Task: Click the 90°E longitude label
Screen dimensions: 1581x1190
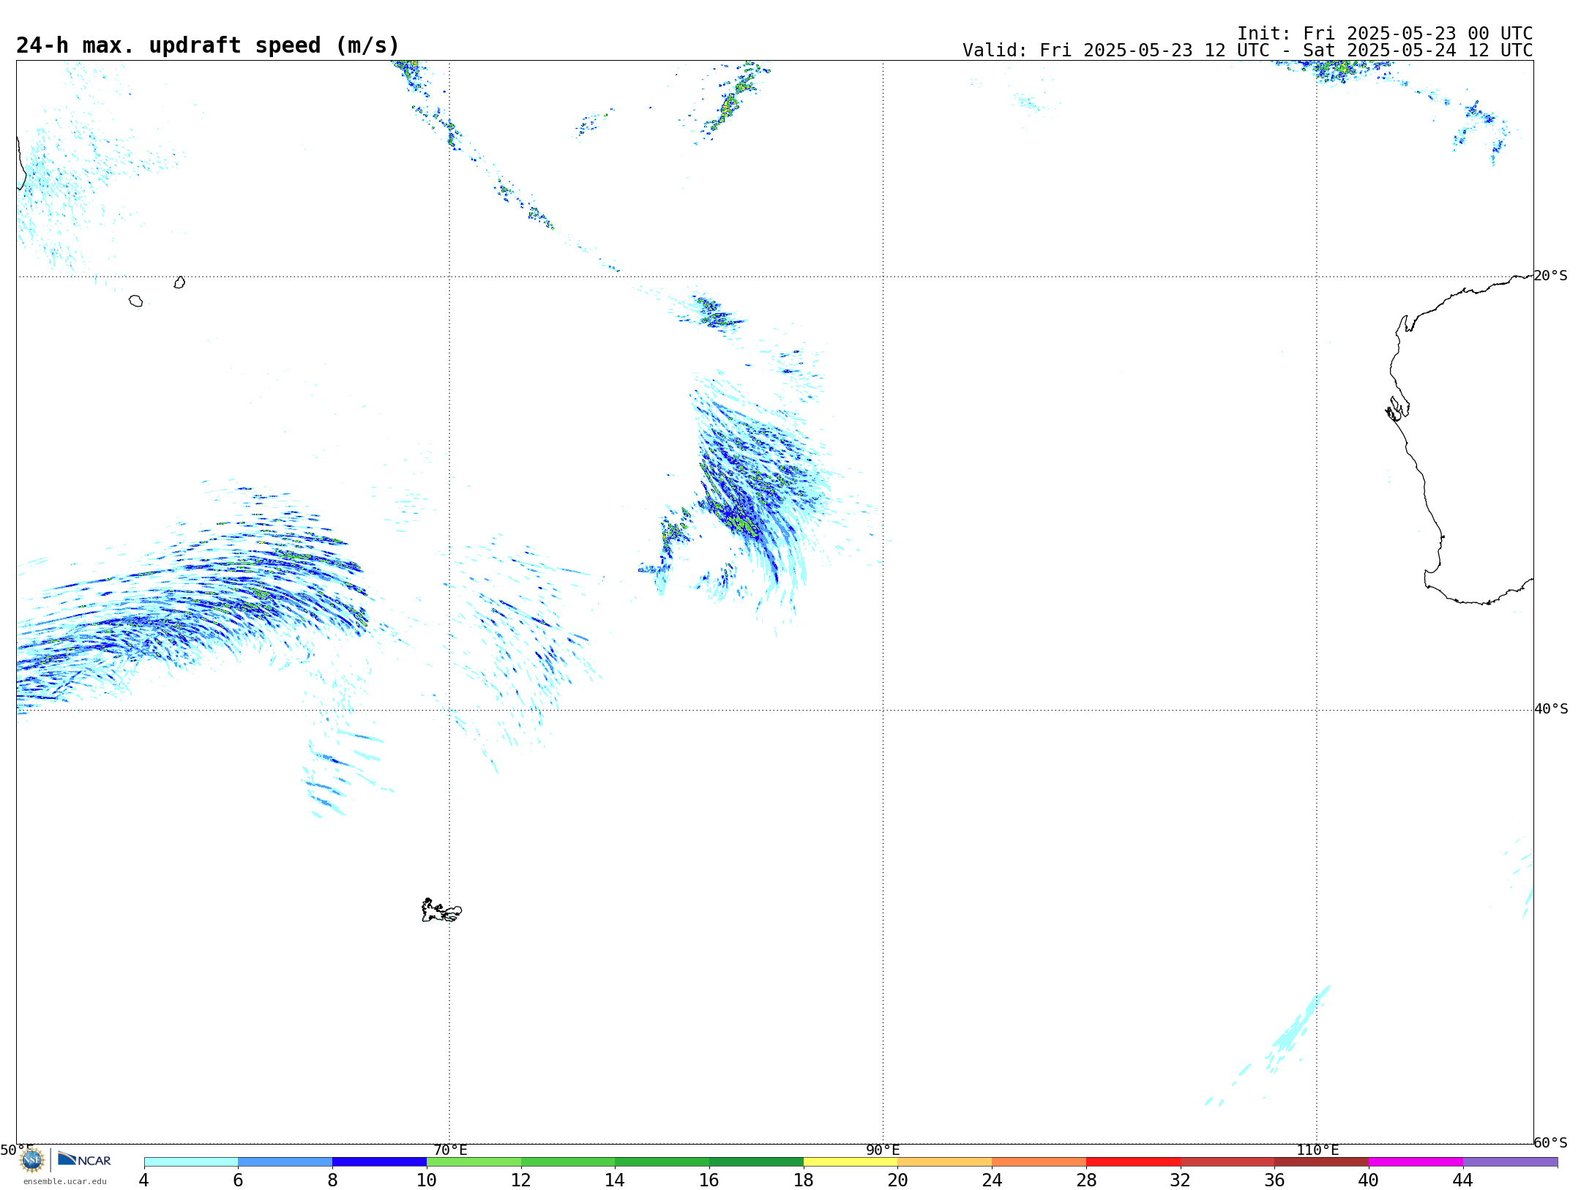Action: click(x=883, y=1150)
